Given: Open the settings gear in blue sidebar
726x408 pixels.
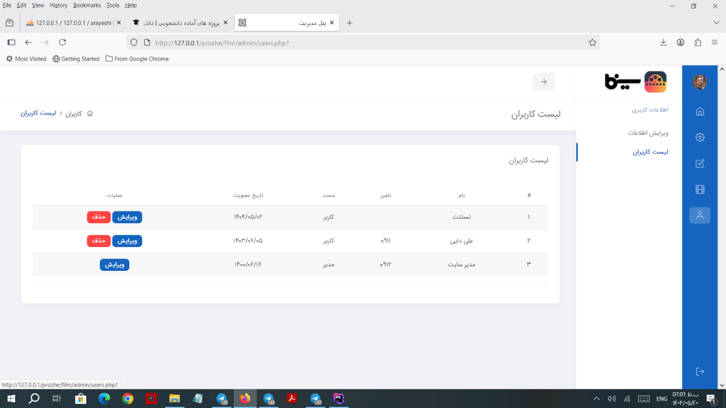Looking at the screenshot, I should tap(700, 137).
